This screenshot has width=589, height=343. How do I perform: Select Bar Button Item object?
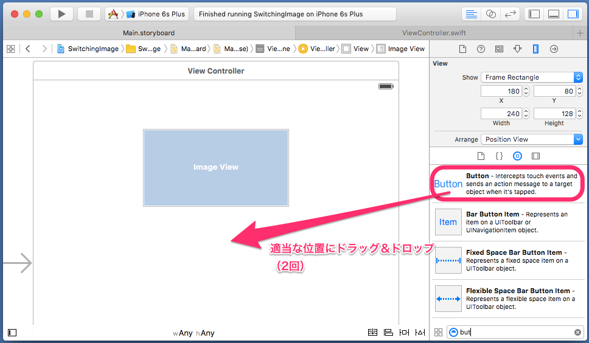pyautogui.click(x=509, y=222)
